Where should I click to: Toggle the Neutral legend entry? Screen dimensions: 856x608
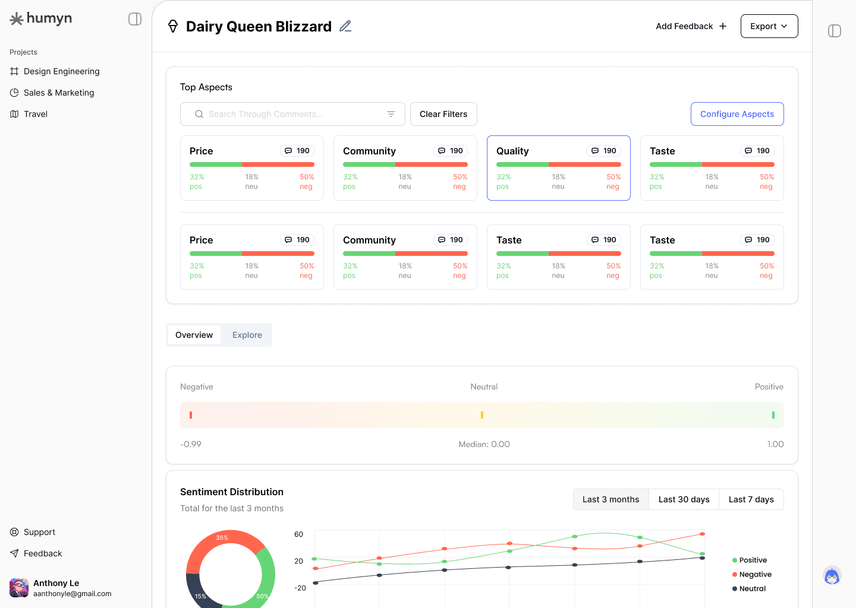pos(749,588)
